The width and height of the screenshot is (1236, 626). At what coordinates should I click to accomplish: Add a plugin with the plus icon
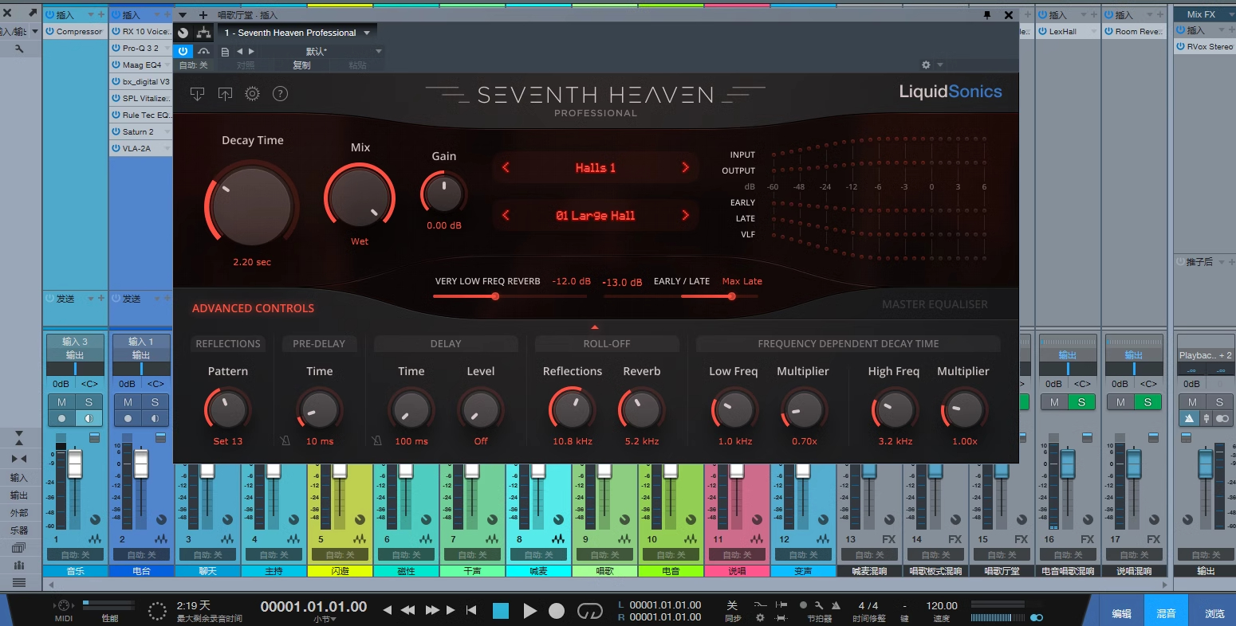pos(203,15)
